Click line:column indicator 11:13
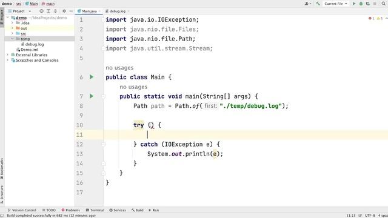Image resolution: width=388 pixels, height=218 pixels. [350, 216]
